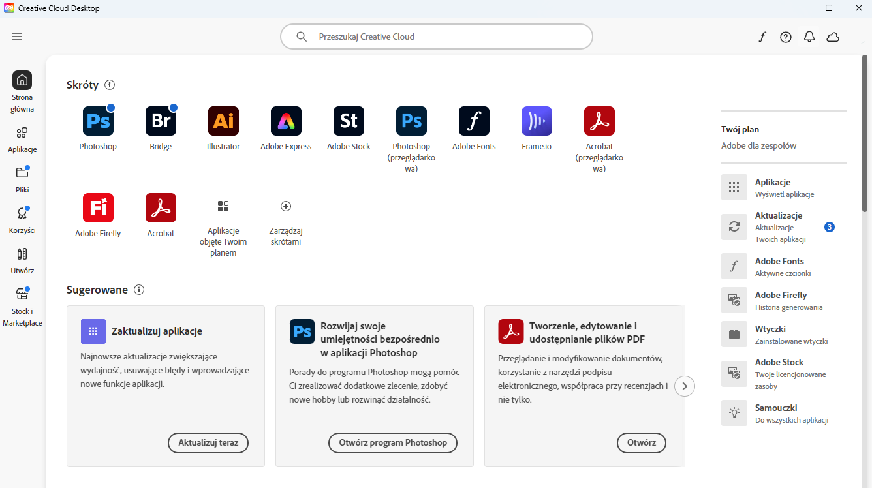Open Adobe Stock licensed assets link
This screenshot has height=488, width=872.
tap(784, 374)
